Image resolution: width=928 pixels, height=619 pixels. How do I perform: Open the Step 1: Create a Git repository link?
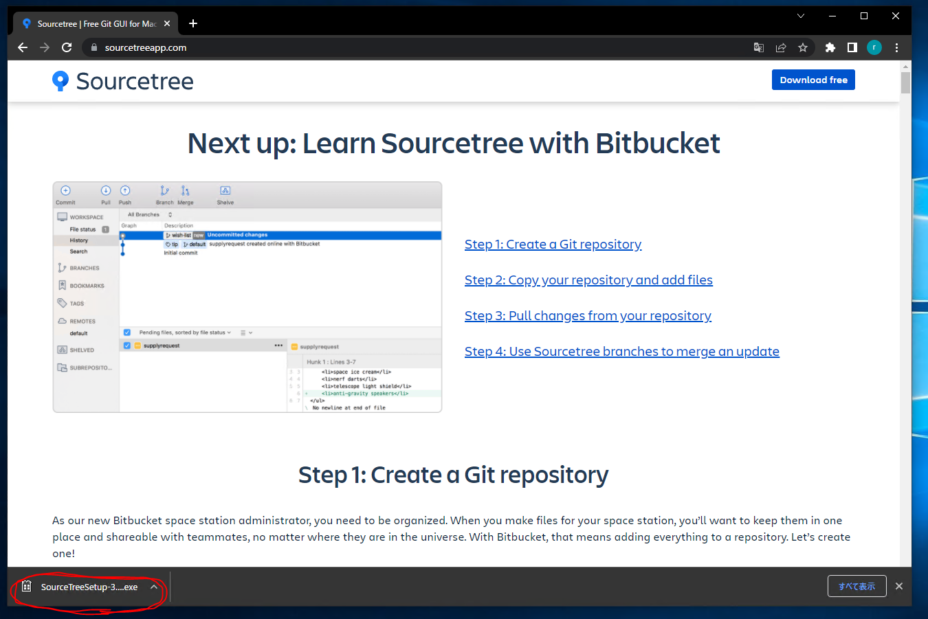pyautogui.click(x=553, y=245)
